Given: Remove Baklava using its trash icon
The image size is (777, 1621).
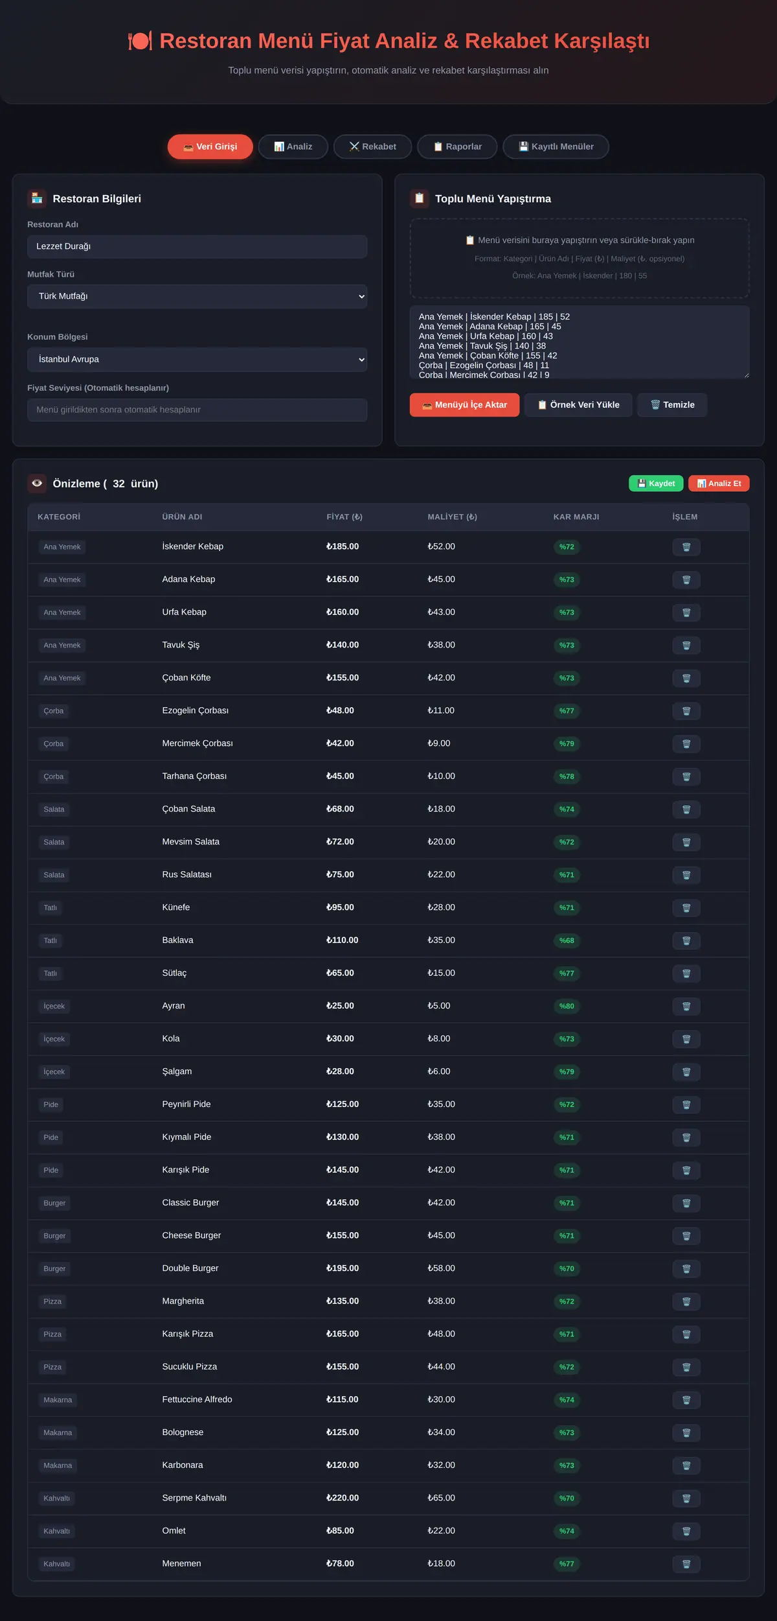Looking at the screenshot, I should (x=686, y=940).
